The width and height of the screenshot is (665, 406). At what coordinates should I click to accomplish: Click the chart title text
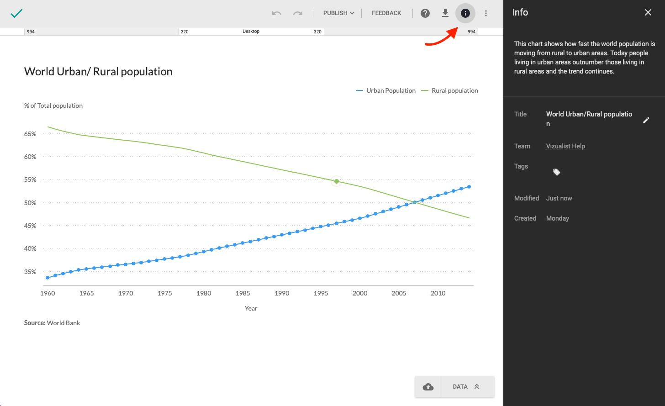point(98,72)
